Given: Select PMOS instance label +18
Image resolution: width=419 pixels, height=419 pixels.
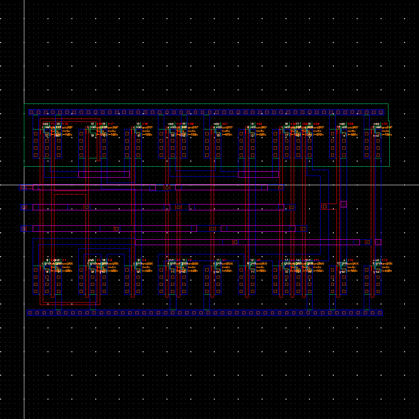Looking at the screenshot, I should [x=145, y=124].
